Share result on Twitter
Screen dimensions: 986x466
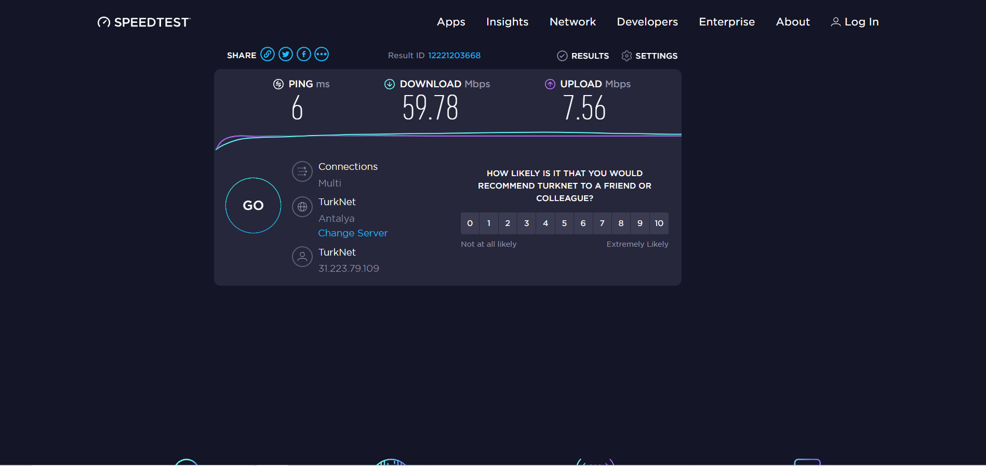click(x=286, y=54)
